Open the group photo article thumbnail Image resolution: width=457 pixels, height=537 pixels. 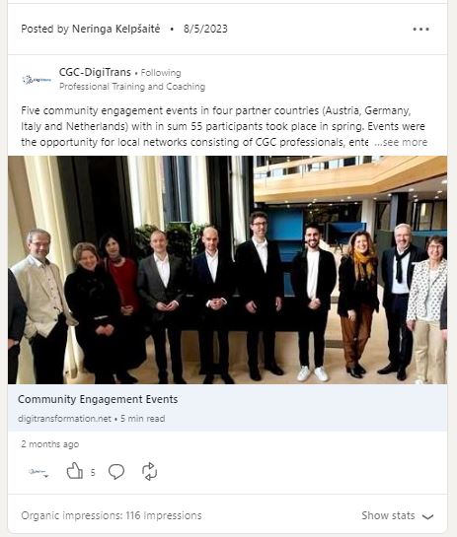[x=227, y=270]
